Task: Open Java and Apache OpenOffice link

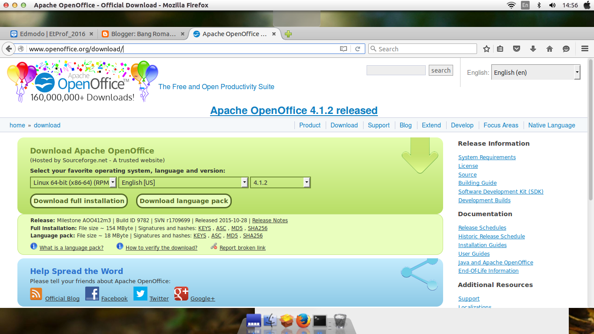Action: (x=496, y=263)
